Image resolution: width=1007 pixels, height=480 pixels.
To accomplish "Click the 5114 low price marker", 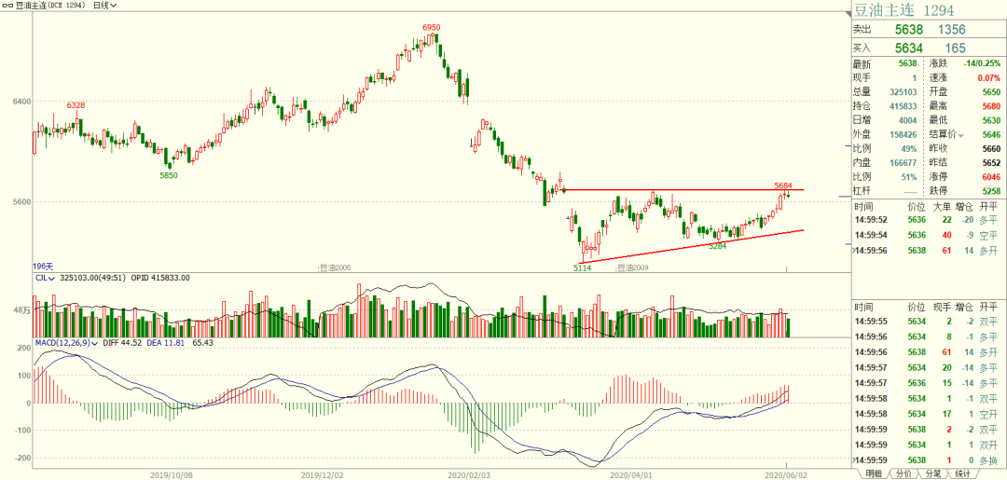I will click(582, 267).
